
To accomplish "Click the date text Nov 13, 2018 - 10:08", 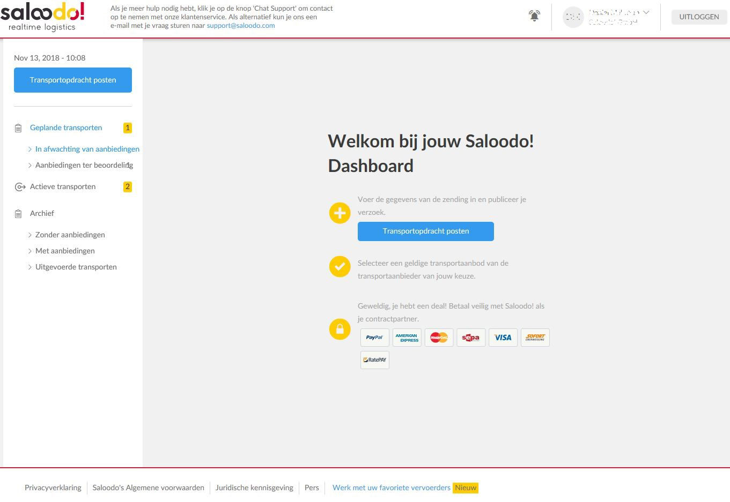I will click(50, 58).
